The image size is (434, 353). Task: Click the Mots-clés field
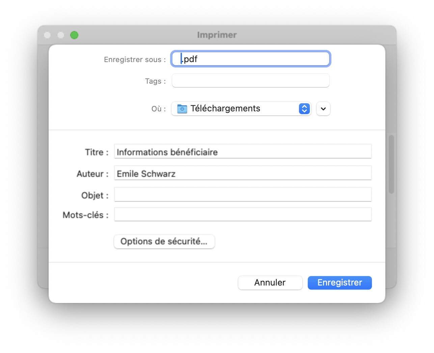tap(243, 215)
